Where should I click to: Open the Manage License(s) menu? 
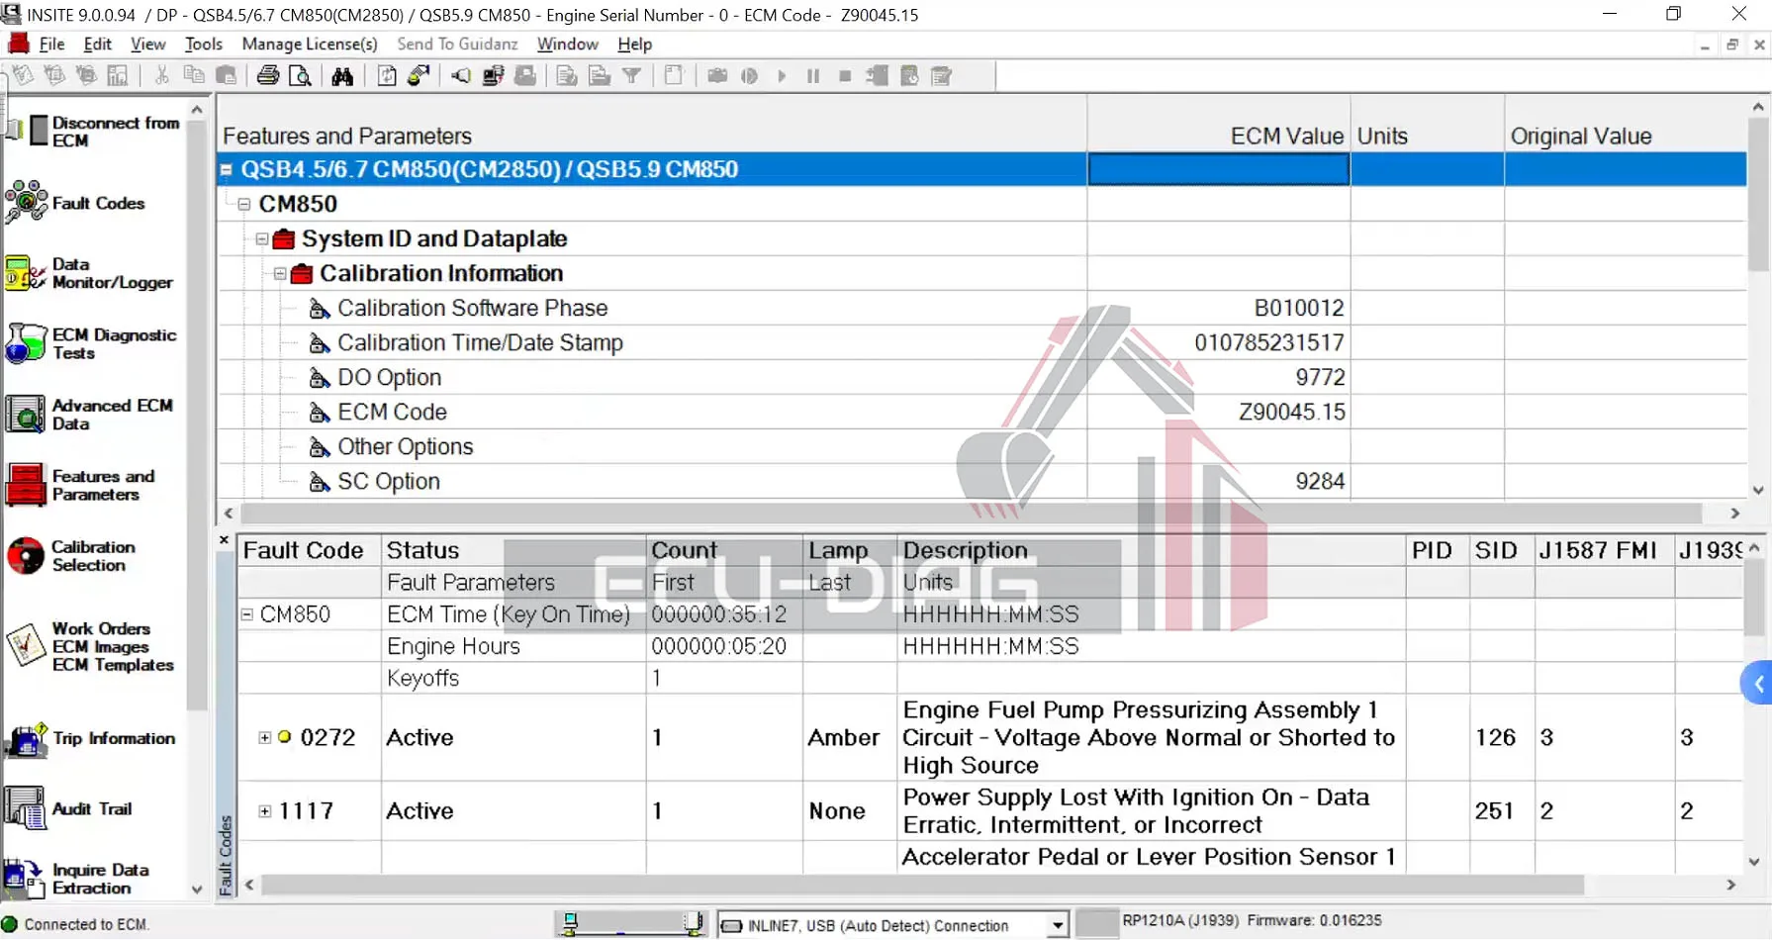[x=310, y=45]
